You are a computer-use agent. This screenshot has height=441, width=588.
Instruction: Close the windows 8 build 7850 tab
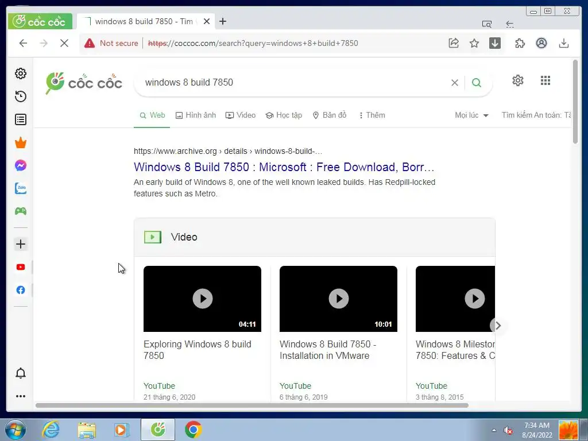coord(207,21)
